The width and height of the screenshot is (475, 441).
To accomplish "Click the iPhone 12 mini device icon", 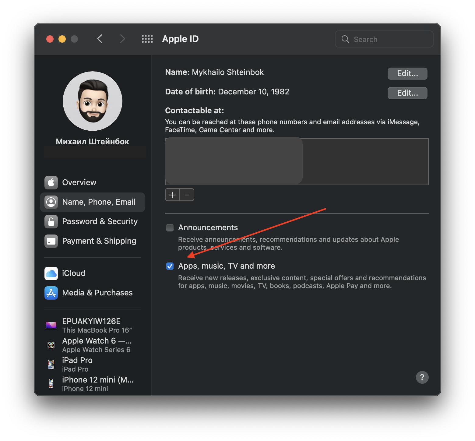I will click(51, 384).
